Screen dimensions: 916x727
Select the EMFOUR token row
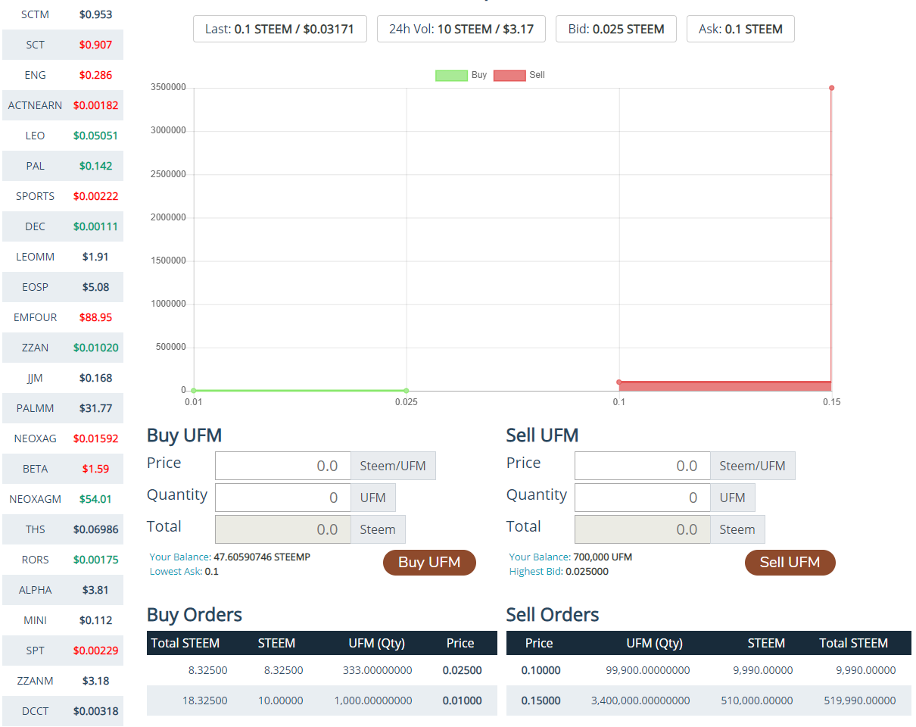point(63,317)
